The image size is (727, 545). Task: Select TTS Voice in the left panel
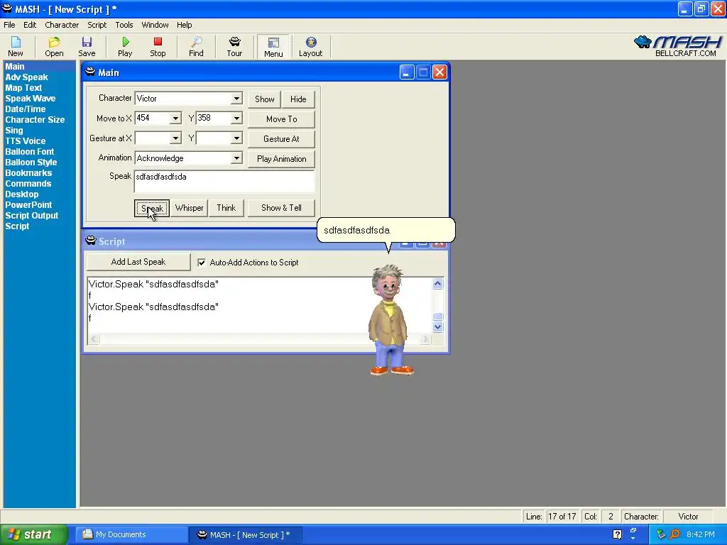click(25, 141)
